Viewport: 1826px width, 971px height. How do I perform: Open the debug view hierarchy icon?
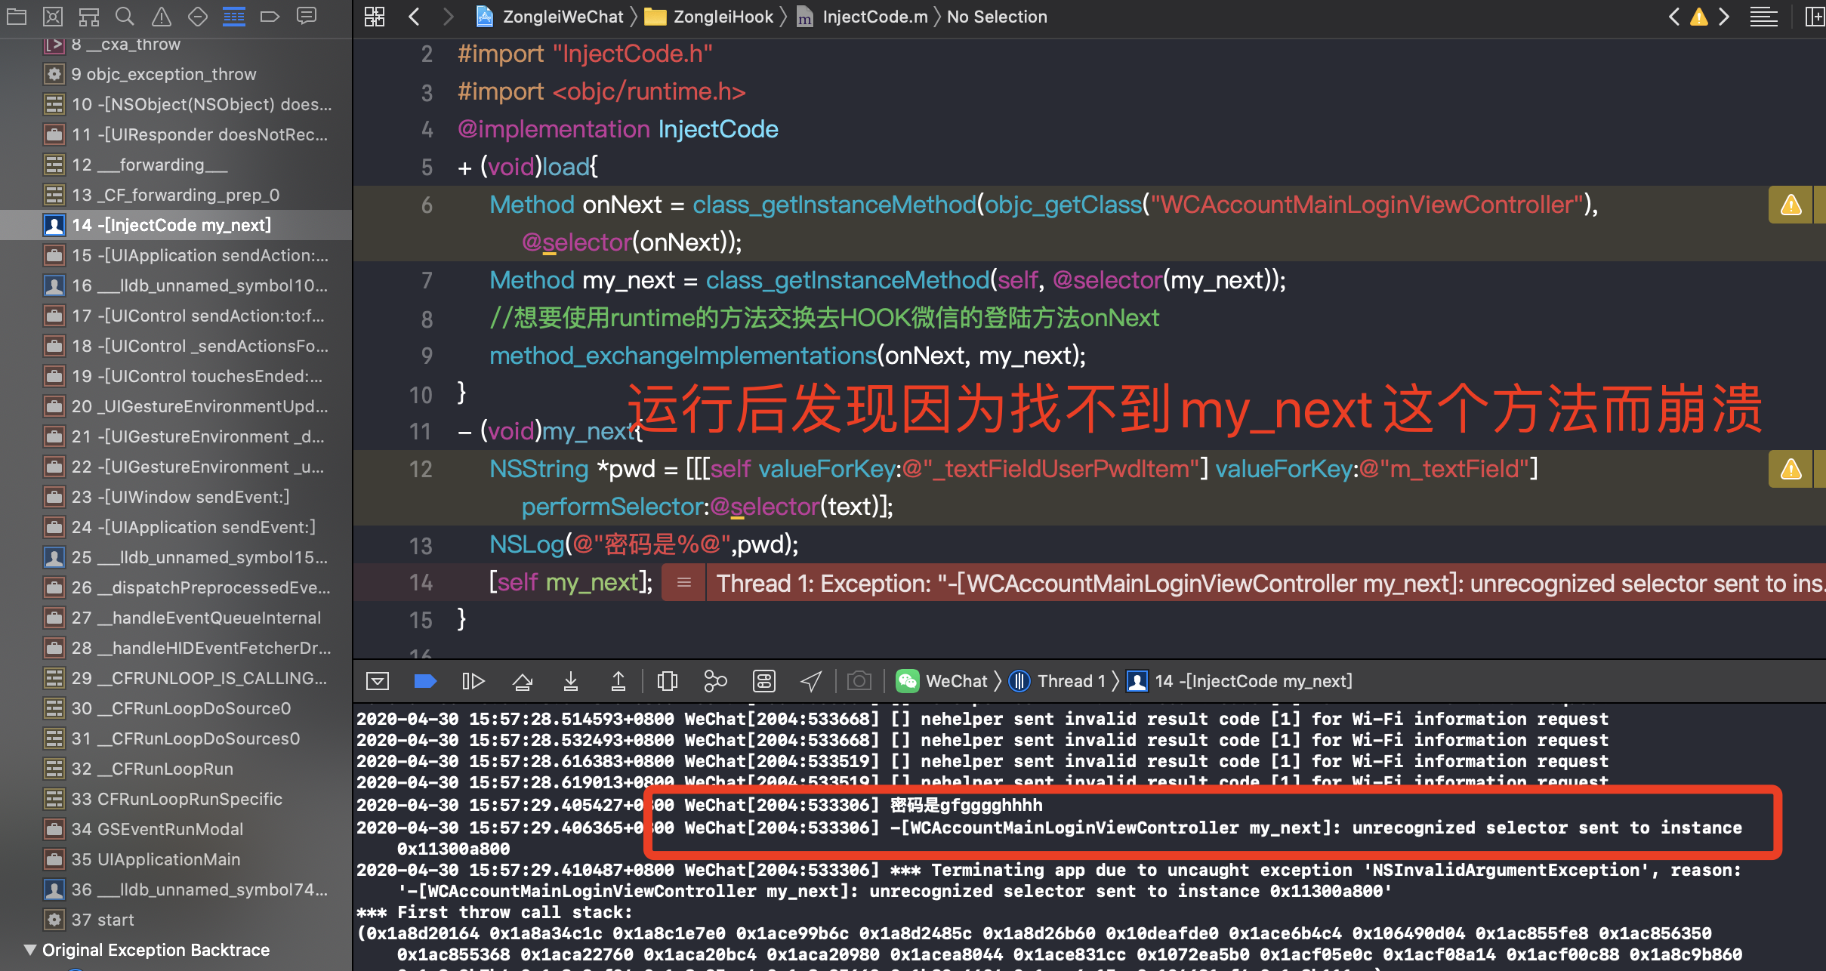668,681
